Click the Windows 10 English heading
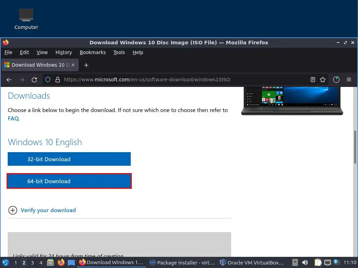The width and height of the screenshot is (358, 268). point(45,142)
